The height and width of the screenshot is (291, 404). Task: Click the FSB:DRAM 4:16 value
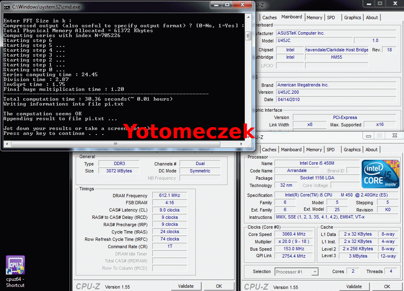(169, 203)
